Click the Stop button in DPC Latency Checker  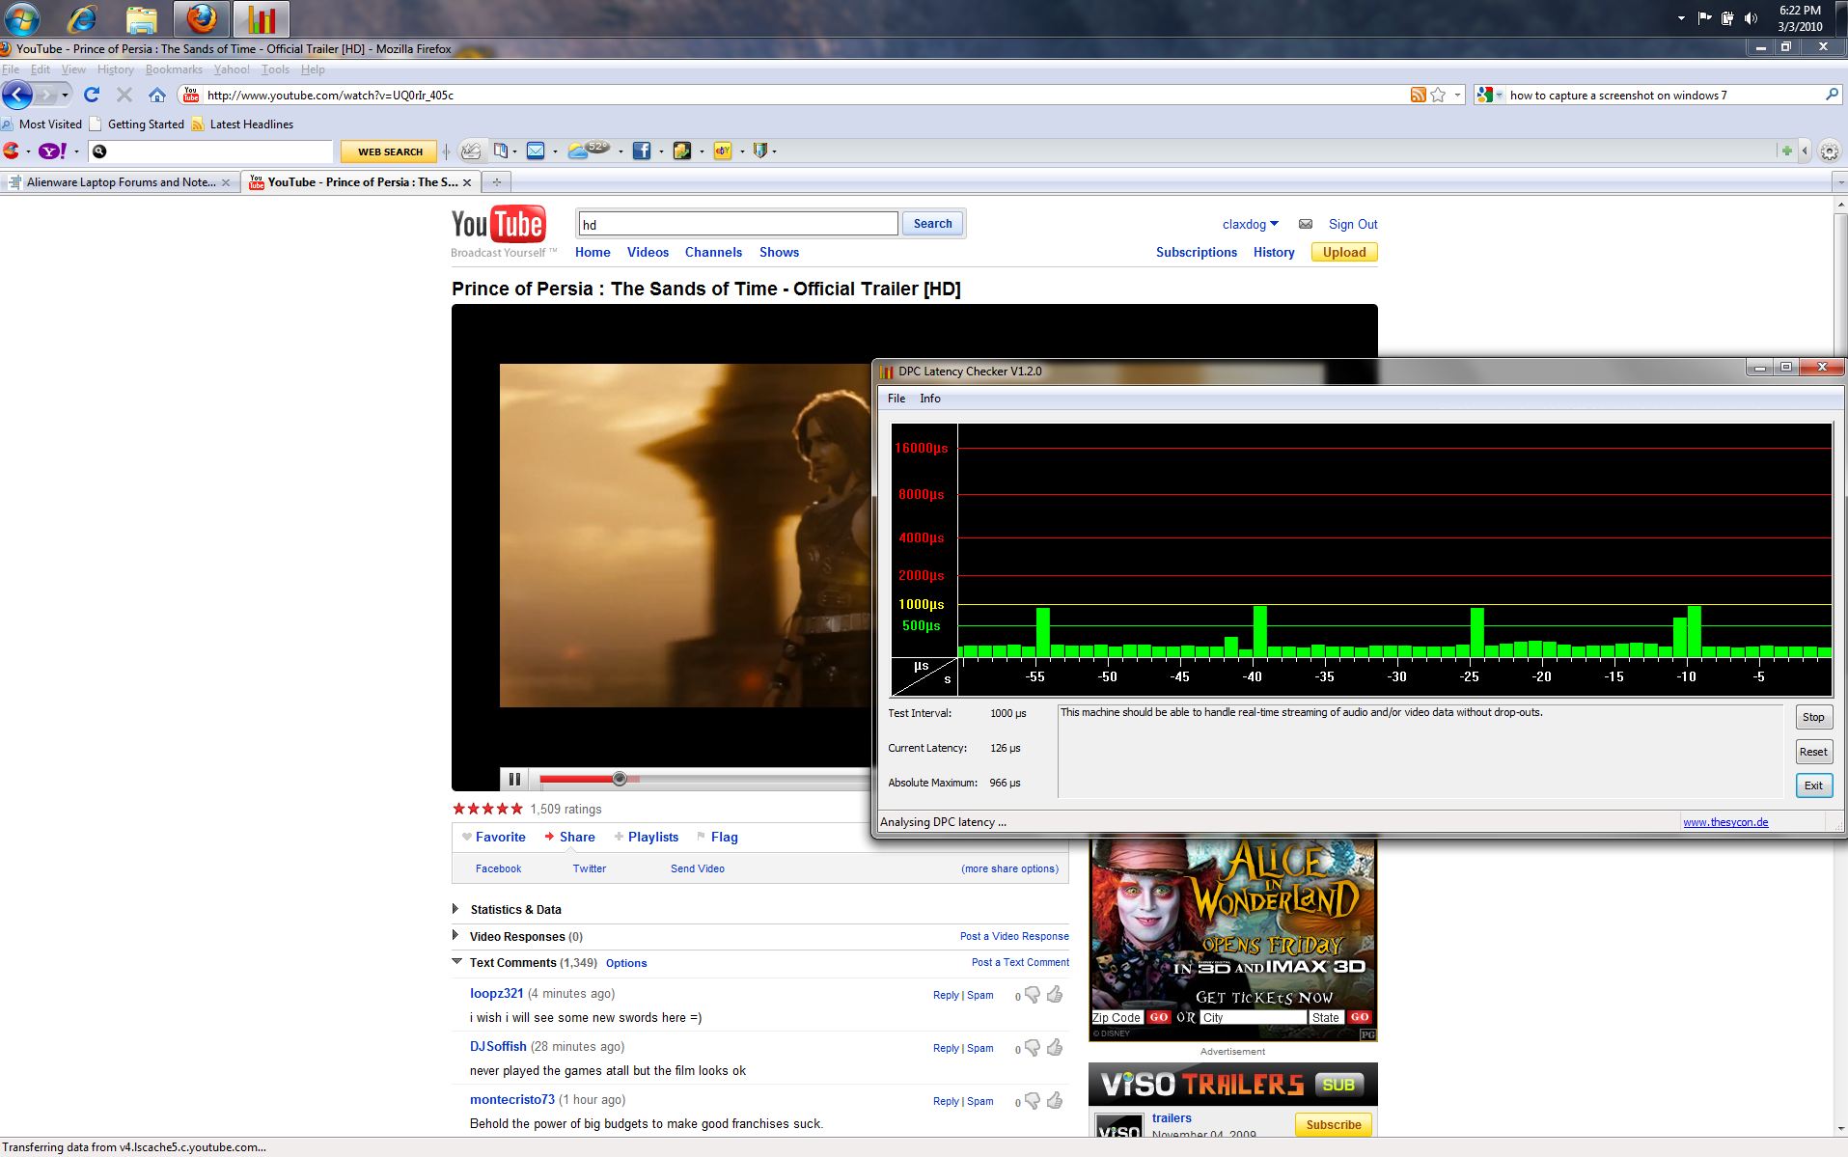pos(1813,717)
